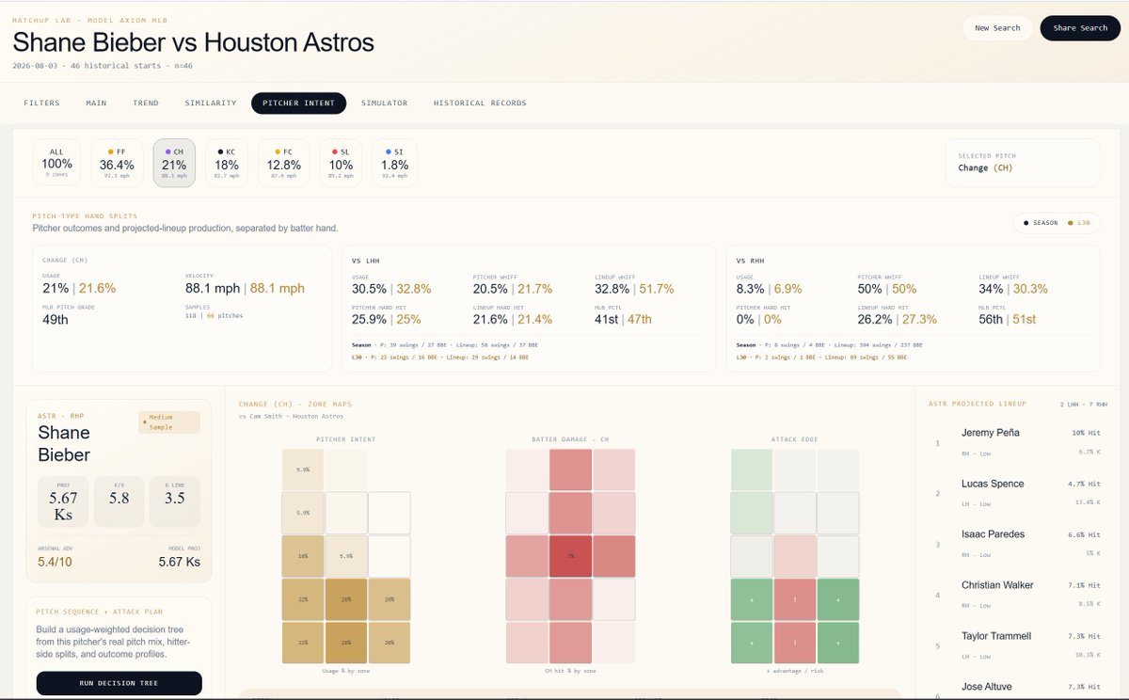Click the 18% cell in Pitcher Intent map

[x=303, y=556]
